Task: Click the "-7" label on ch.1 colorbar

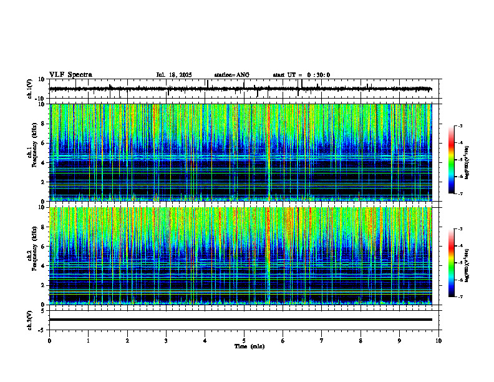Action: [x=460, y=193]
